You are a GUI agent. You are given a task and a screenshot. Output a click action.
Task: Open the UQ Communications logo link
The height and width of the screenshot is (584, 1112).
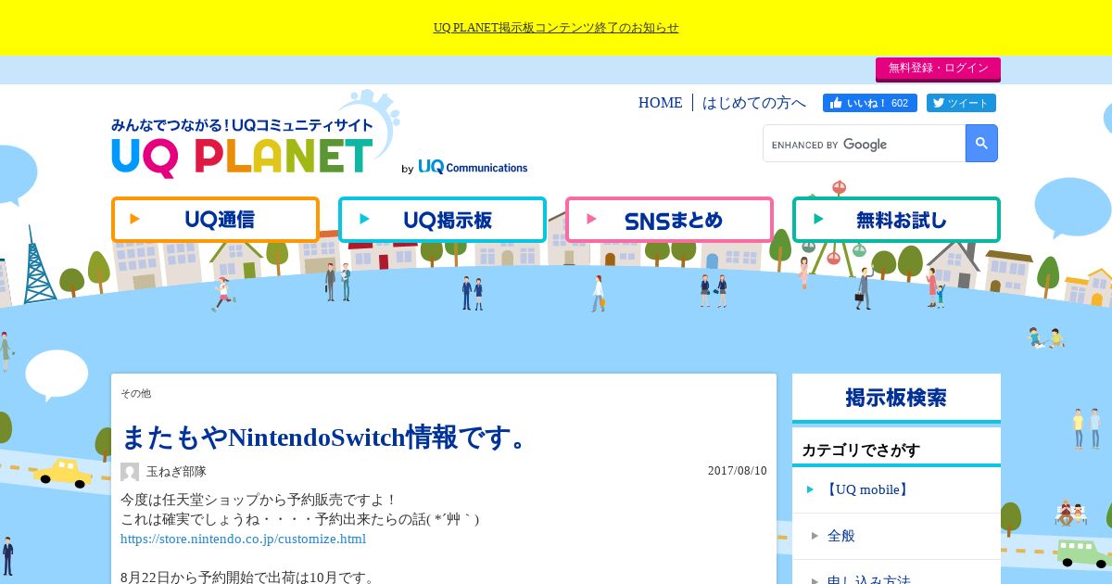coord(473,167)
